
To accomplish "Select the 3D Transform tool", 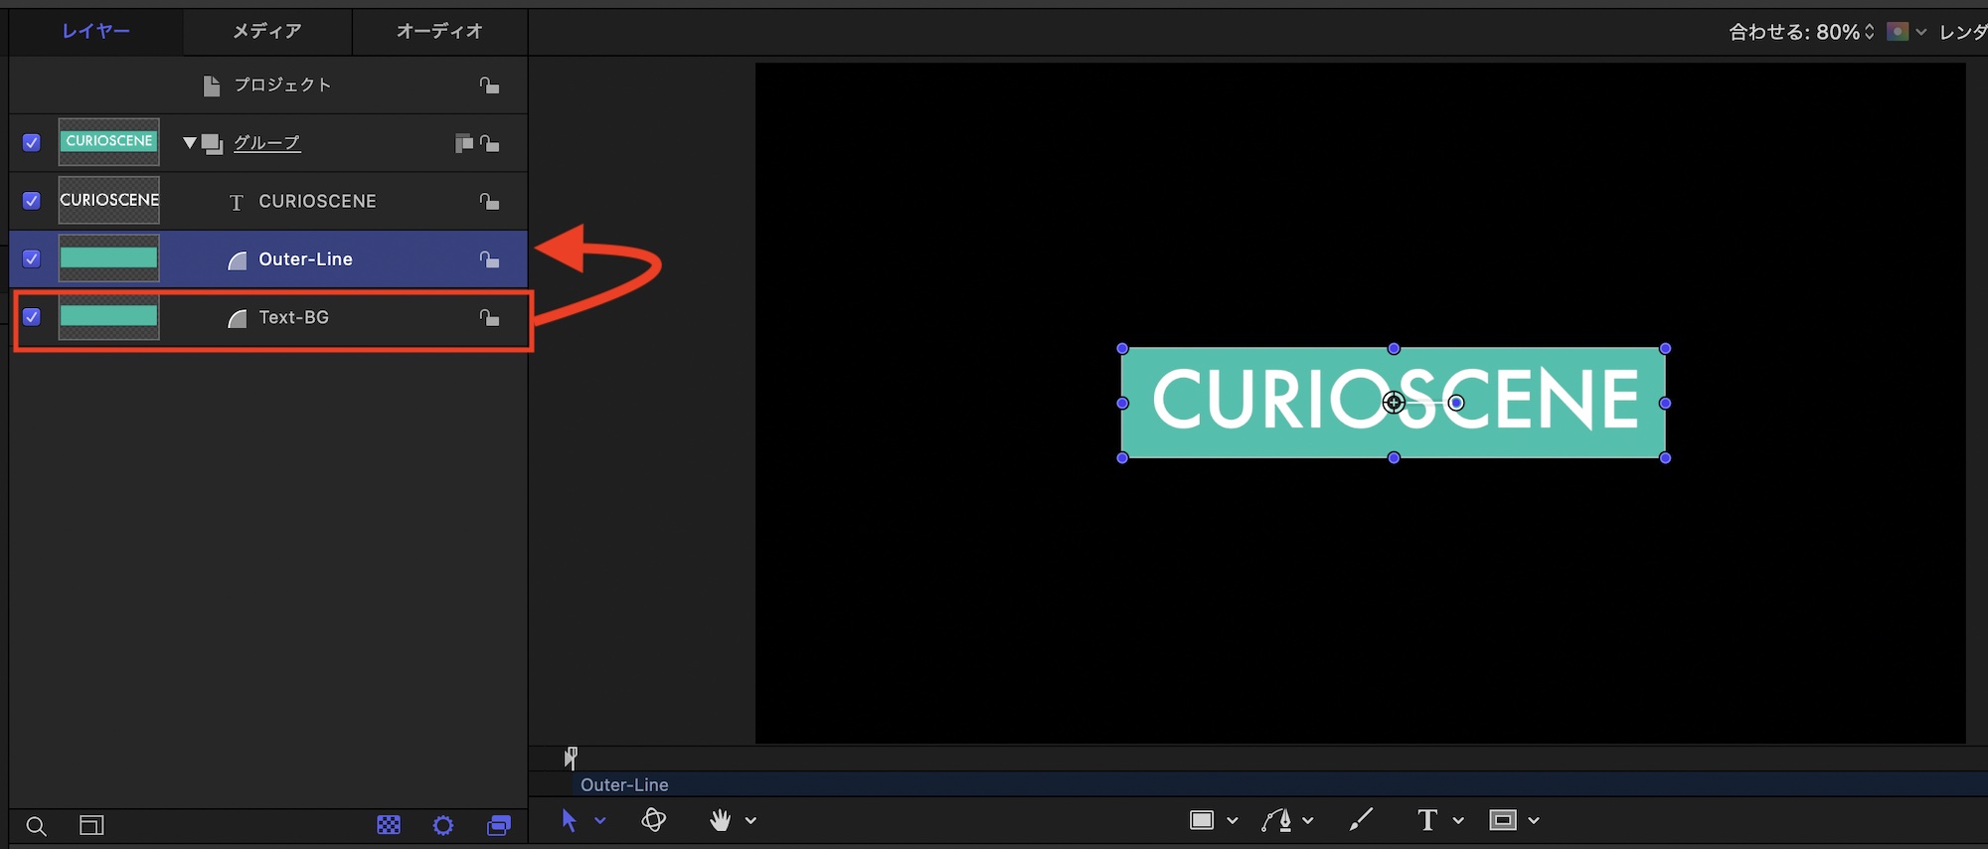I will pyautogui.click(x=653, y=820).
